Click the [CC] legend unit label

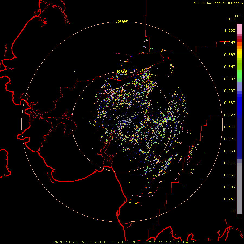pos(231,19)
